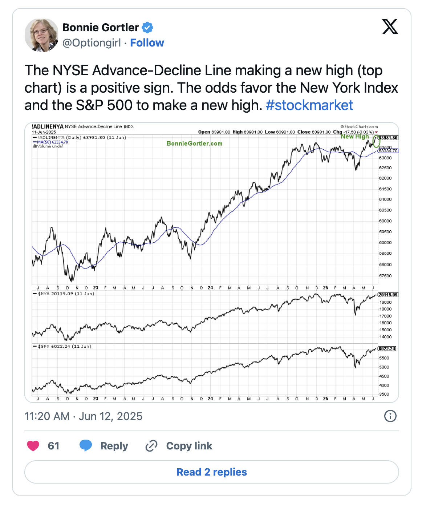422x505 pixels.
Task: Click the blue verified badge
Action: tap(147, 28)
